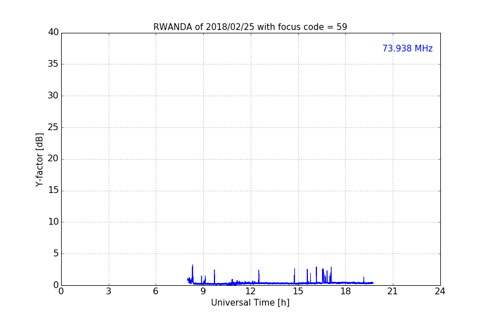
Task: Click the x-axis tick label "6"
Action: 156,291
